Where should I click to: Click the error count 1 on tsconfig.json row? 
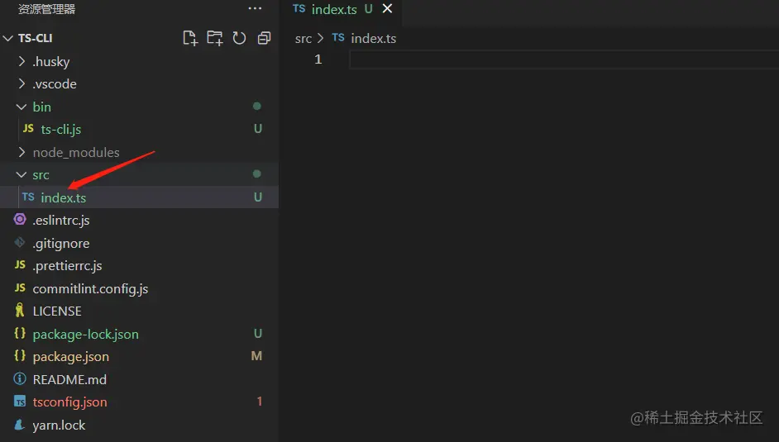pyautogui.click(x=260, y=402)
